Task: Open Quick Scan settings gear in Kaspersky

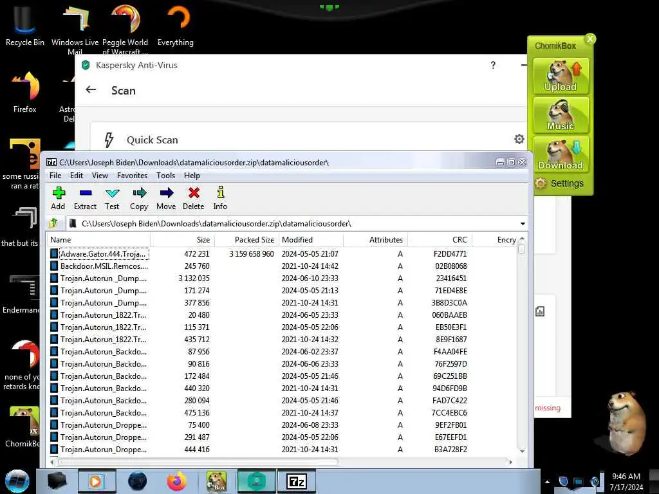Action: click(x=519, y=139)
